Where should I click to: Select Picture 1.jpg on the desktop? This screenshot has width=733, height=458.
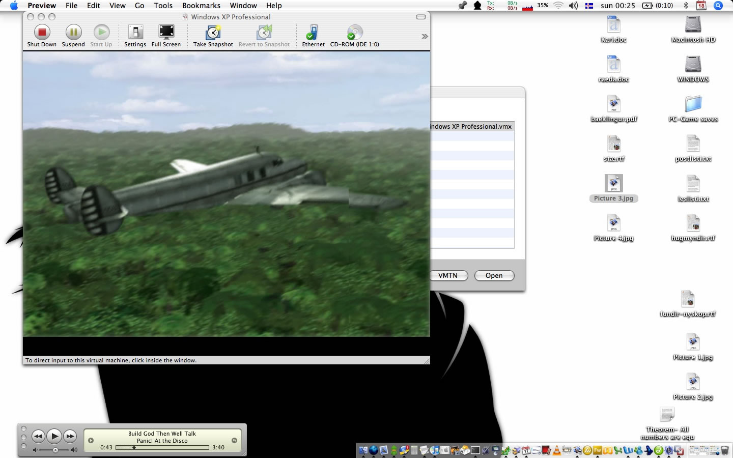[693, 347]
